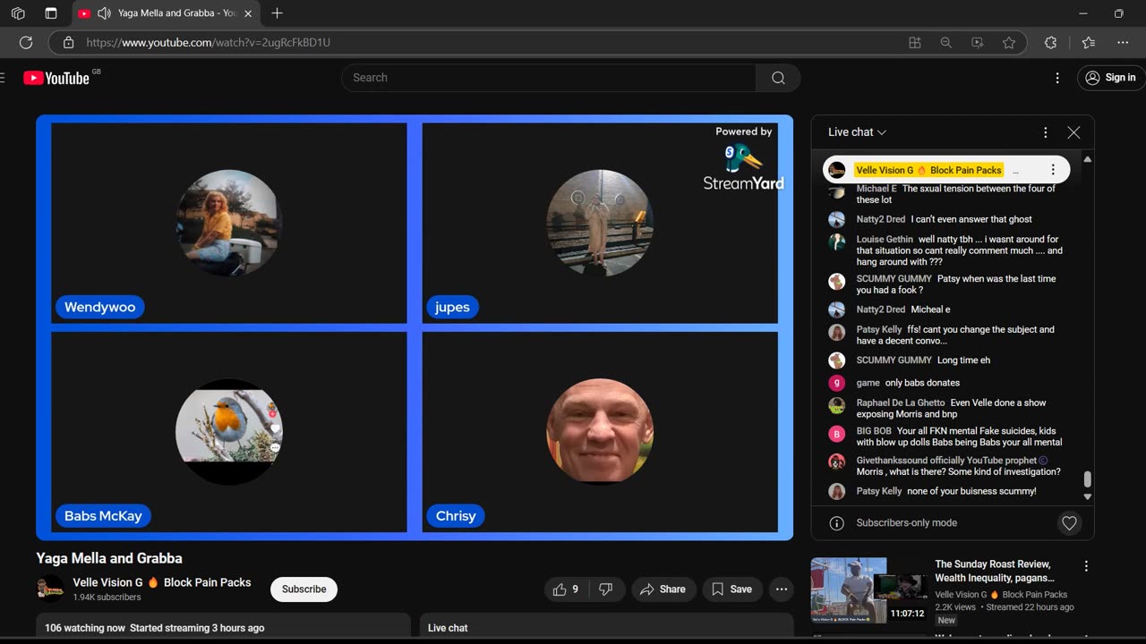Image resolution: width=1146 pixels, height=644 pixels.
Task: Open new browser tab plus button
Action: [x=277, y=13]
